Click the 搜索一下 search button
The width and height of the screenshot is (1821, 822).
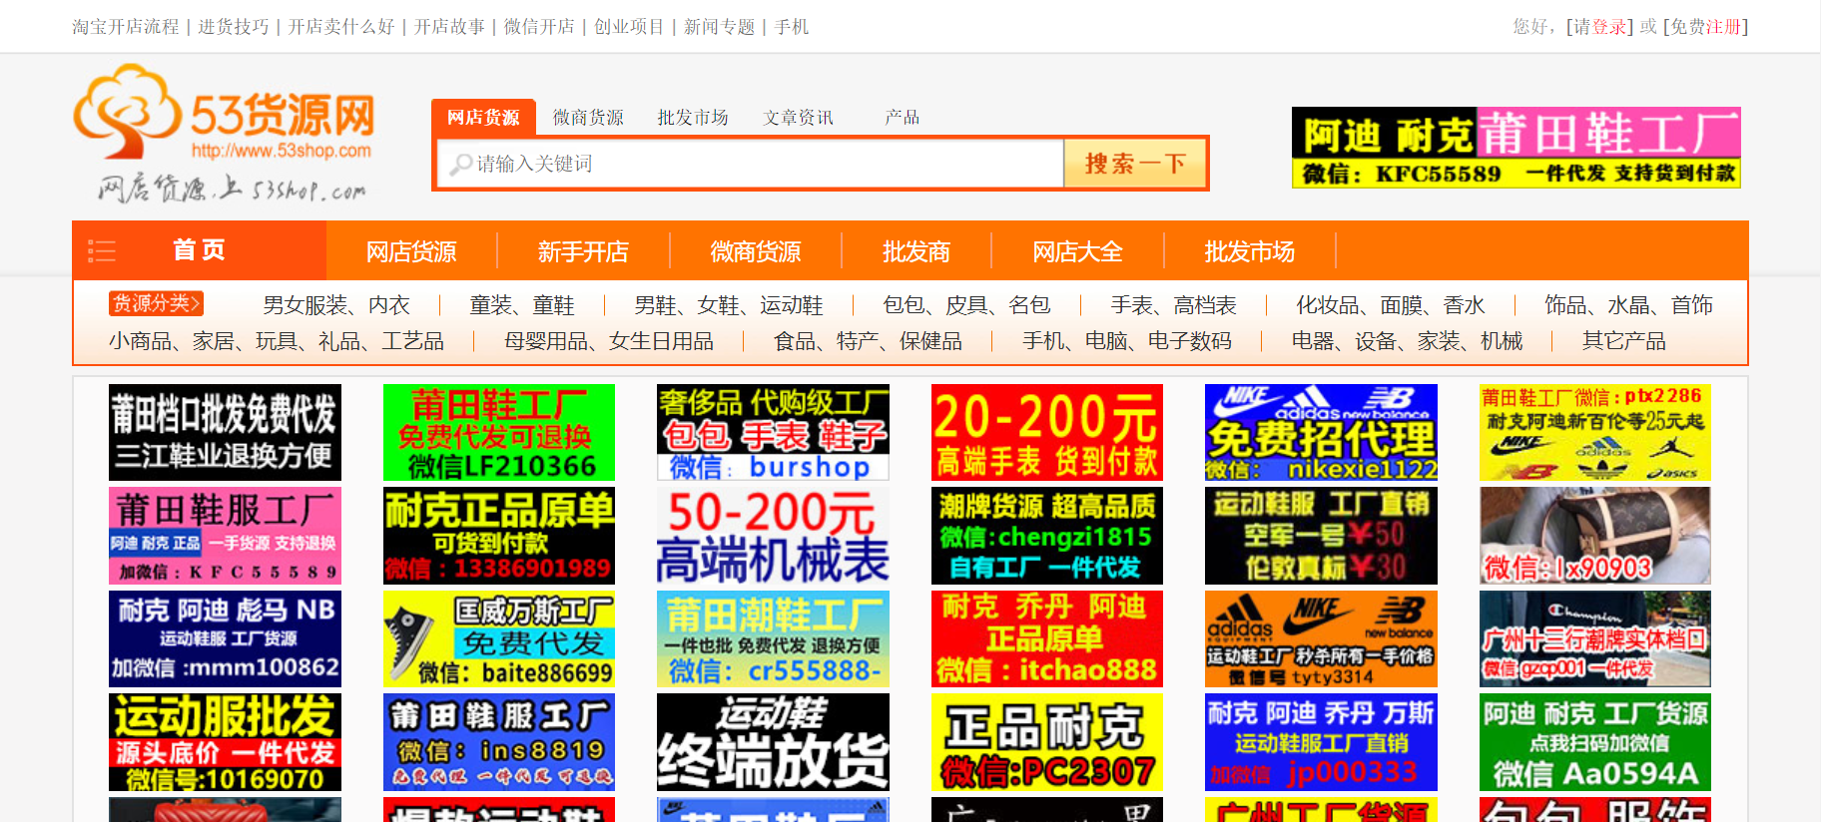click(1135, 164)
